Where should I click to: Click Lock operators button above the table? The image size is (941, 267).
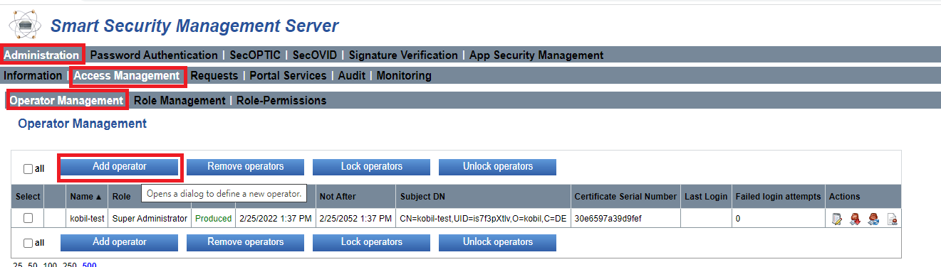coord(371,167)
